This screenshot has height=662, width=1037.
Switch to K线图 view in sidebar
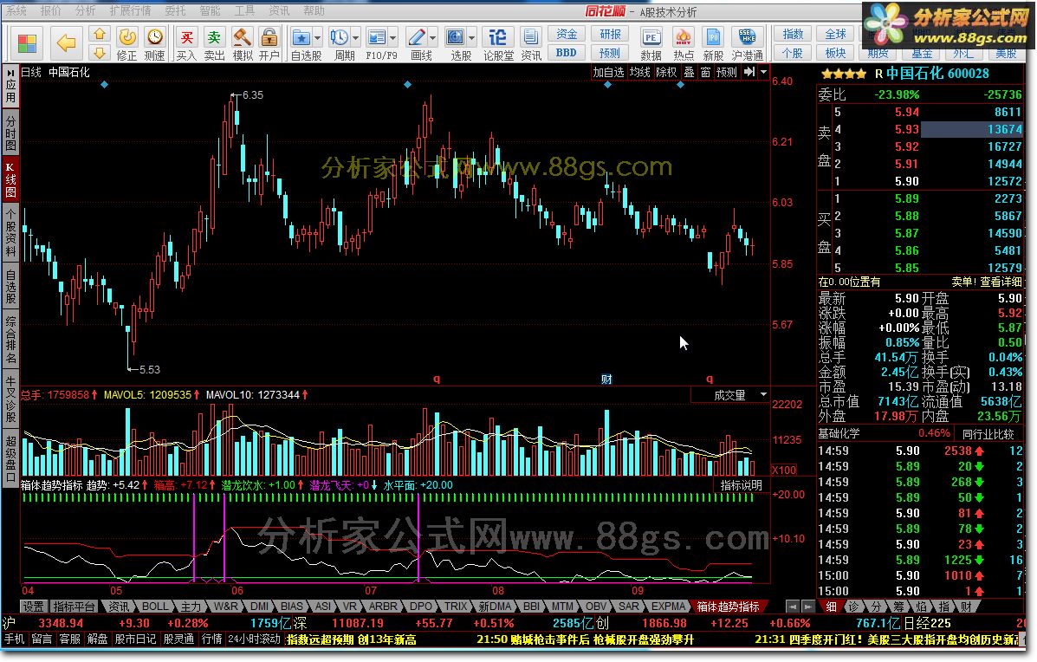click(x=10, y=179)
